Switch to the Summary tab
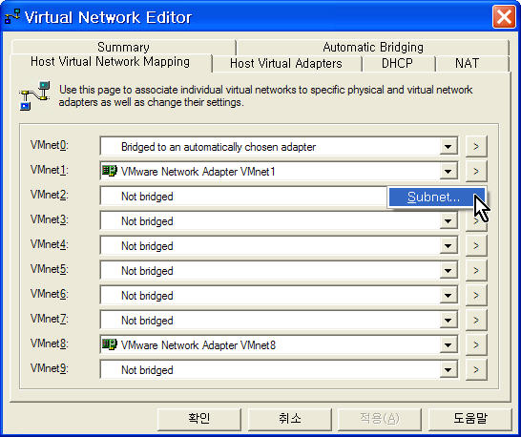 click(x=123, y=47)
